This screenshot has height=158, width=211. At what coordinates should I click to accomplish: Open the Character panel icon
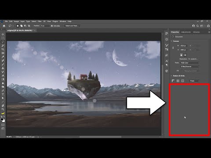167,61
